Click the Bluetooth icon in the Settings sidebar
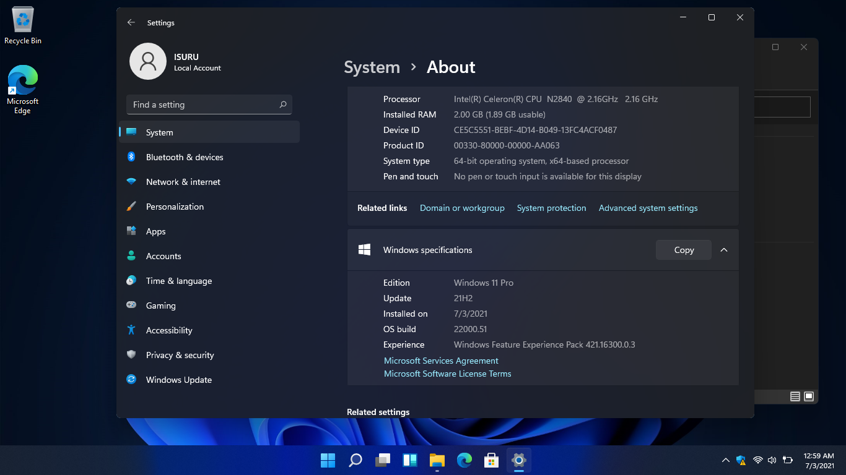 click(x=131, y=157)
